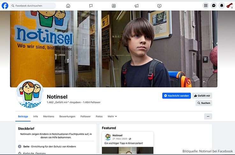Viewport: 235px width, 155px height.
Task: Click the Suchen button on page
Action: [x=203, y=103]
